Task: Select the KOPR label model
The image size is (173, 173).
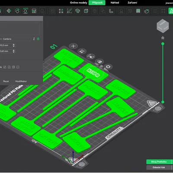Action: [93, 73]
